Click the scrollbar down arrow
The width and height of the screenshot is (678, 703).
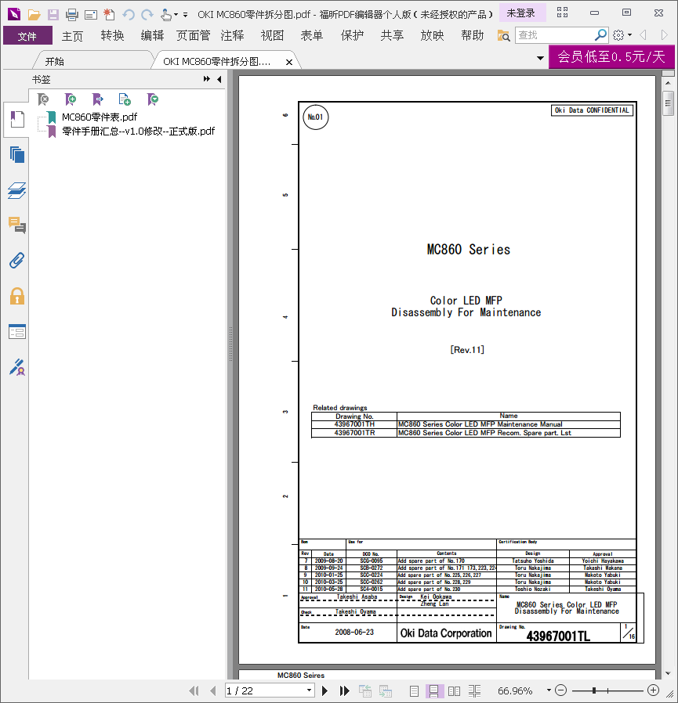click(x=668, y=673)
